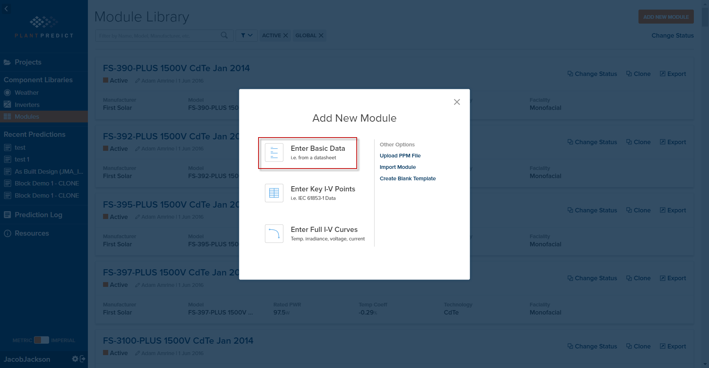
Task: Open user settings gear icon
Action: pyautogui.click(x=75, y=359)
